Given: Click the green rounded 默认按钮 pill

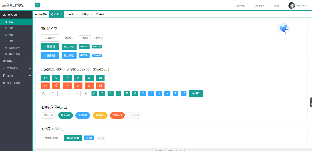Looking at the screenshot, I should point(66,115).
